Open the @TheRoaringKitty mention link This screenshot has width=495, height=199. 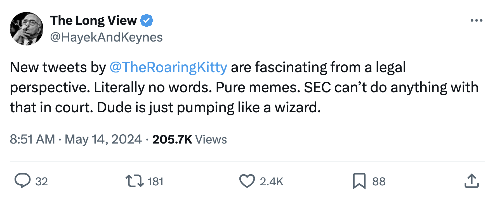[x=168, y=67]
